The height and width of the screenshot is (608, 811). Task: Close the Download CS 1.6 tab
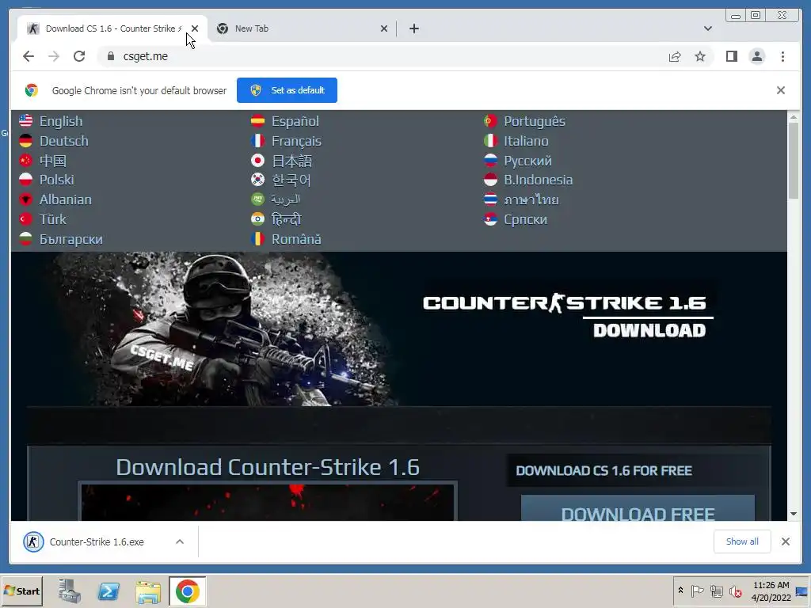pyautogui.click(x=195, y=28)
